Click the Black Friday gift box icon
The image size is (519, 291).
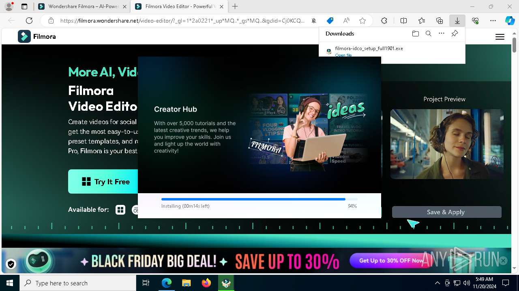pos(39,261)
